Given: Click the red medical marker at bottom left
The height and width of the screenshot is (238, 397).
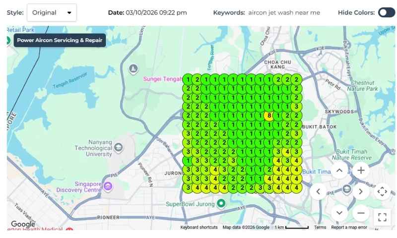Looking at the screenshot, I should tap(69, 229).
